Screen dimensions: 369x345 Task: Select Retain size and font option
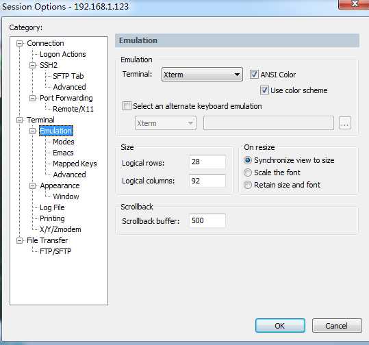tap(248, 185)
